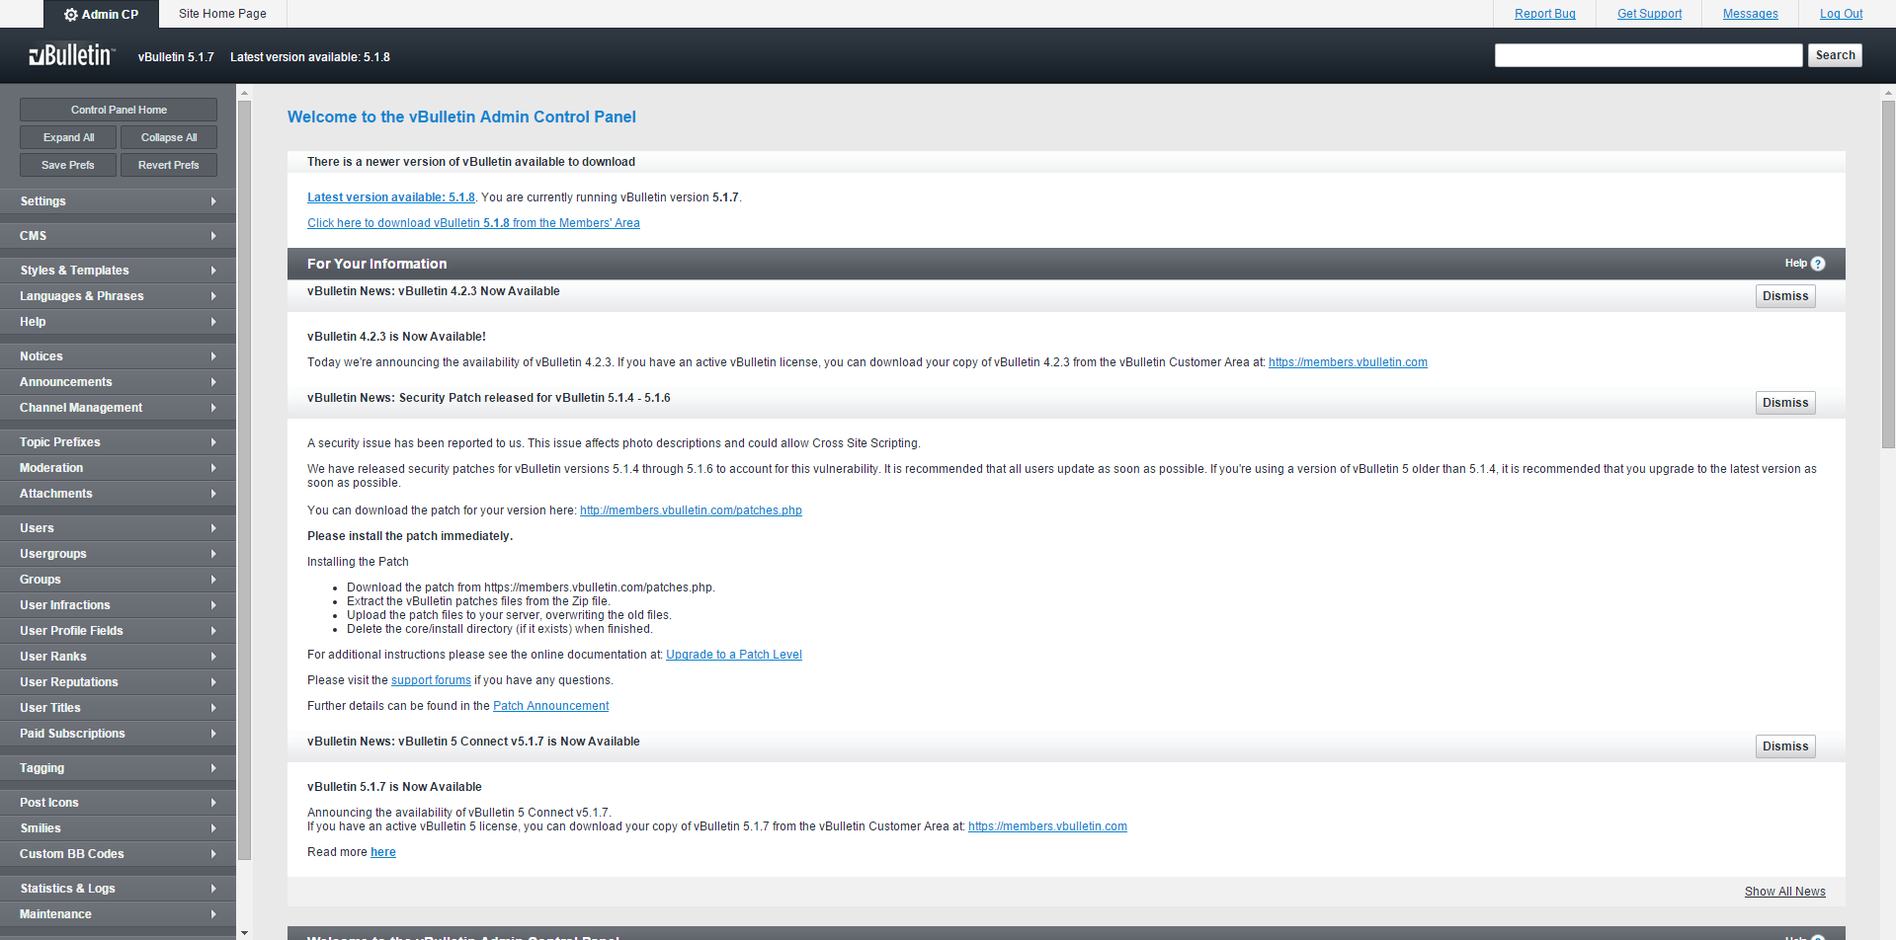The image size is (1896, 940).
Task: Expand the Usergroups section
Action: point(118,554)
